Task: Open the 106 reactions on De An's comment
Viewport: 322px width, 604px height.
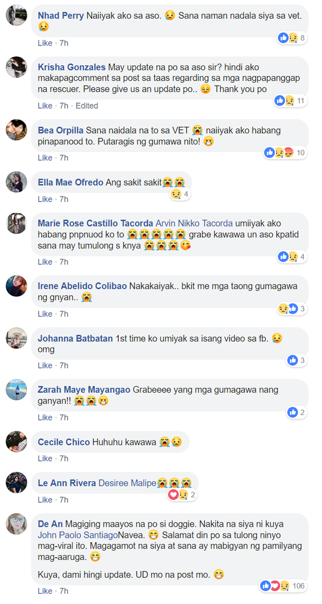Action: (283, 586)
